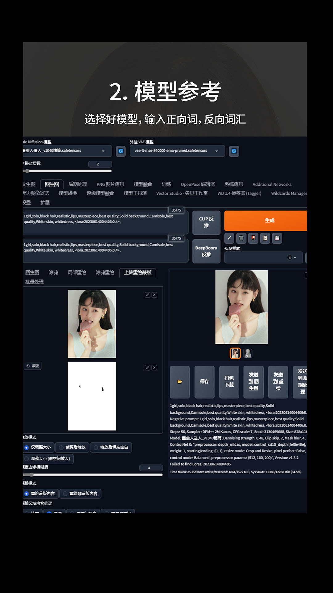This screenshot has width=333, height=593.
Task: Adjust the mask edge blur slider
Action: pos(93,475)
